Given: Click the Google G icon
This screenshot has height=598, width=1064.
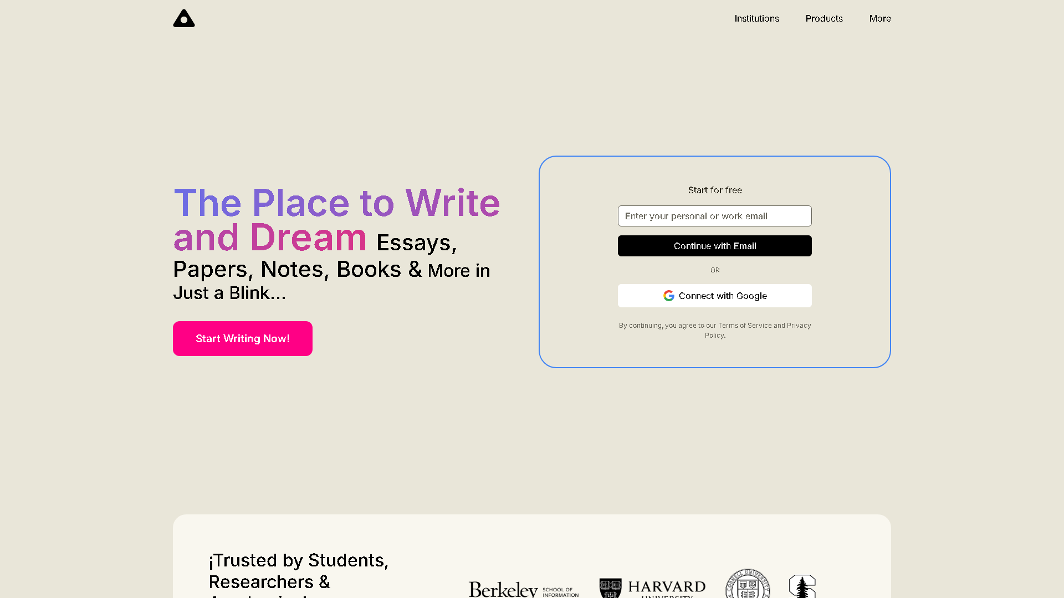Looking at the screenshot, I should coord(669,296).
